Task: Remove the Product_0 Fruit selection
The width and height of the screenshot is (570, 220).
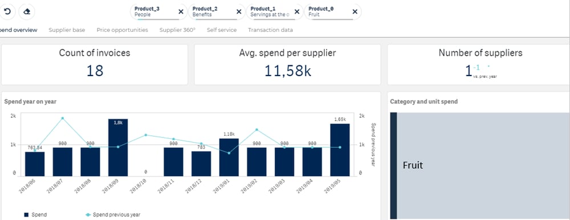Action: pyautogui.click(x=355, y=11)
